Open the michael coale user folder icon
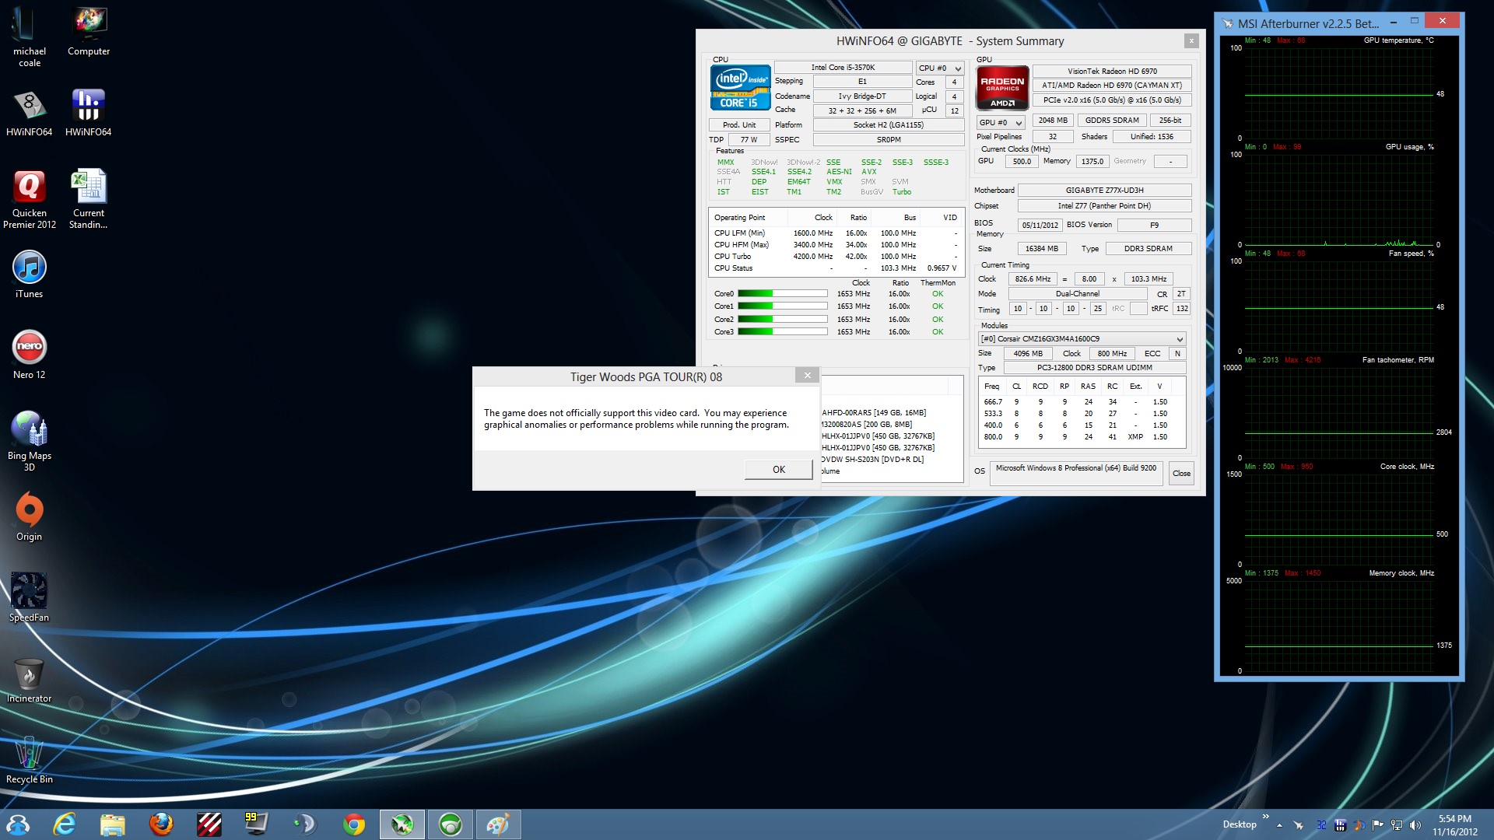Image resolution: width=1494 pixels, height=840 pixels. pyautogui.click(x=29, y=37)
